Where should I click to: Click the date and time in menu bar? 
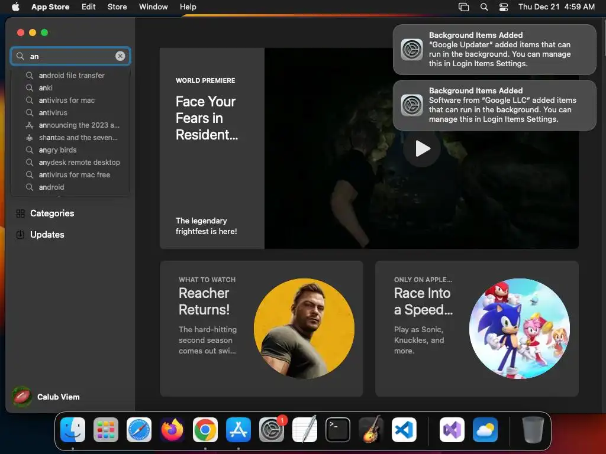point(556,7)
